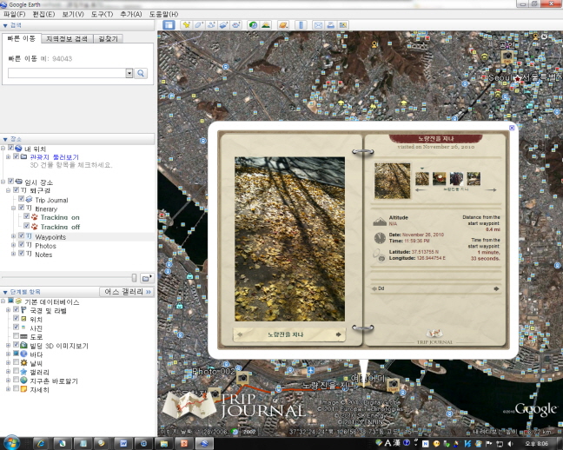Click the Google Earth taskbar button
This screenshot has width=563, height=450.
tap(204, 444)
